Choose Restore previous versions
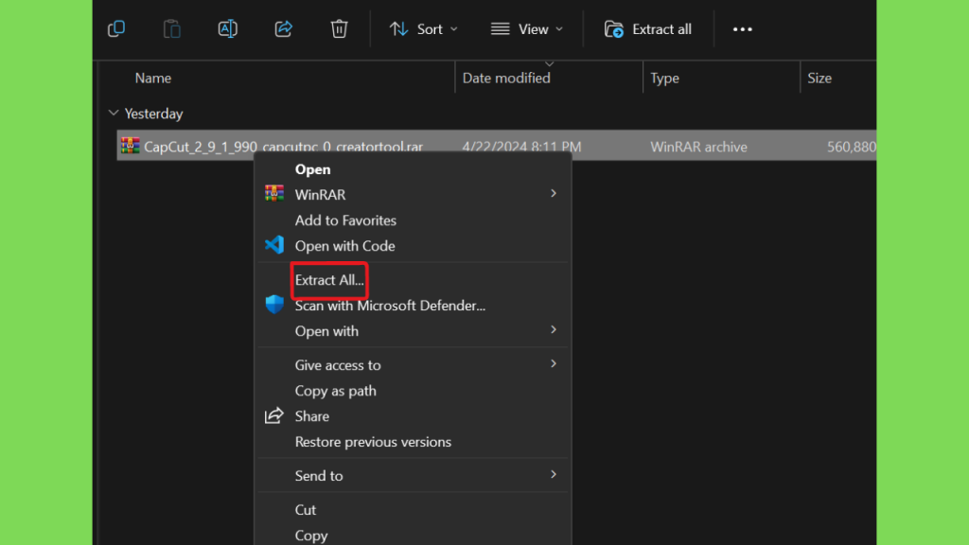 (373, 442)
